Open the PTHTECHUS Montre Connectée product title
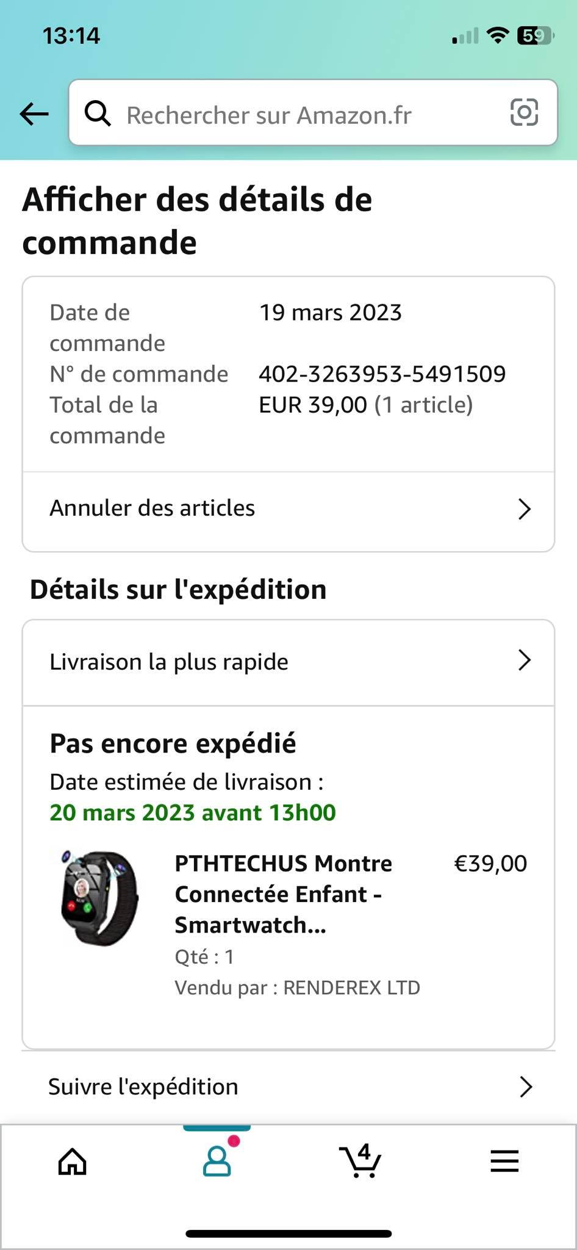 coord(284,894)
